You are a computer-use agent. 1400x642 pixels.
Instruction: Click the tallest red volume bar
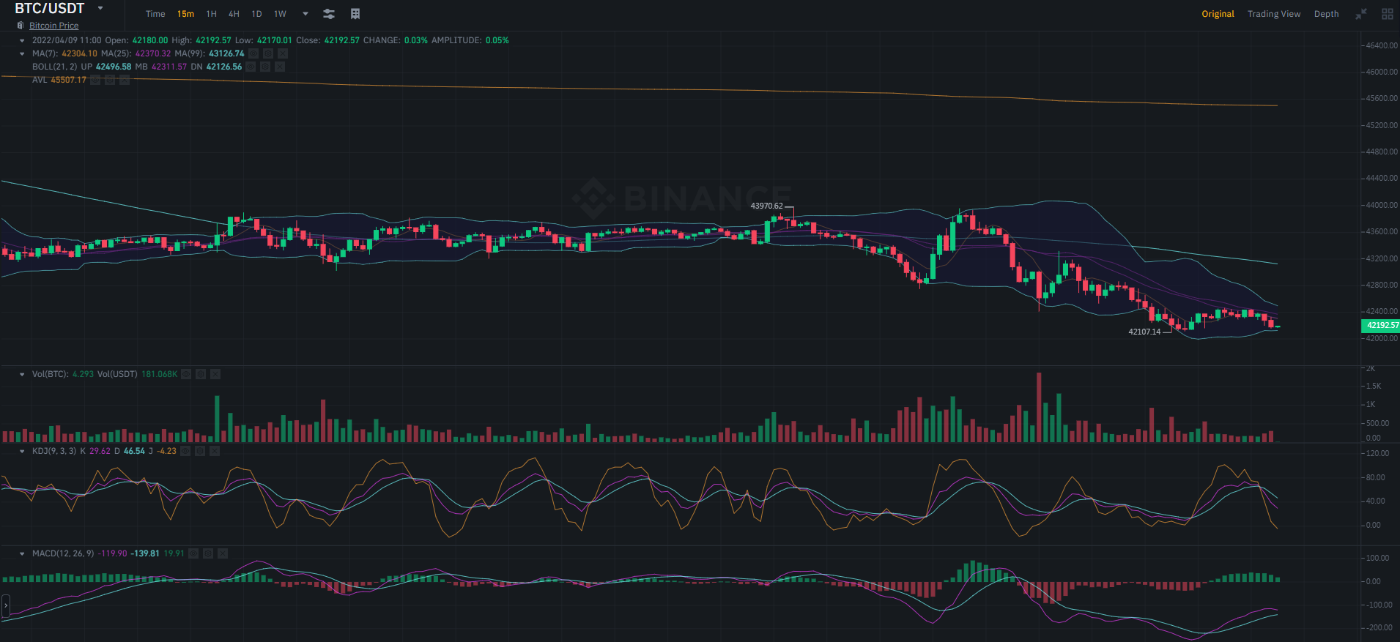[1039, 407]
